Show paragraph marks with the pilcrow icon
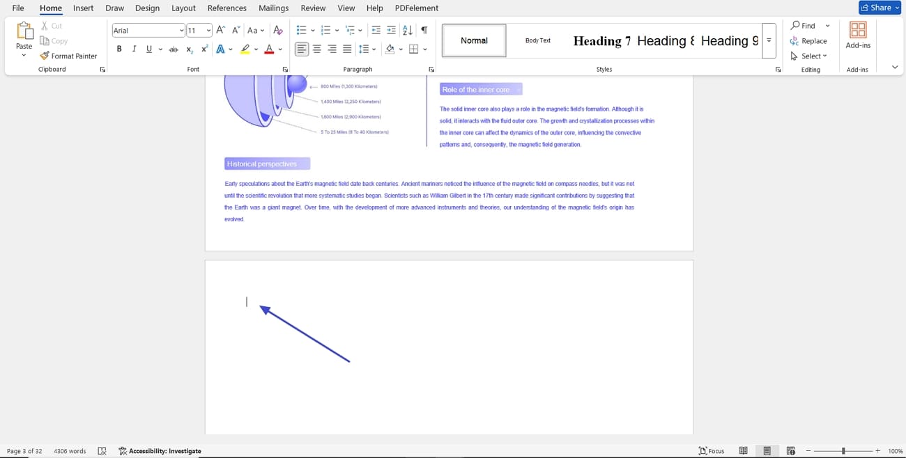 pyautogui.click(x=423, y=30)
